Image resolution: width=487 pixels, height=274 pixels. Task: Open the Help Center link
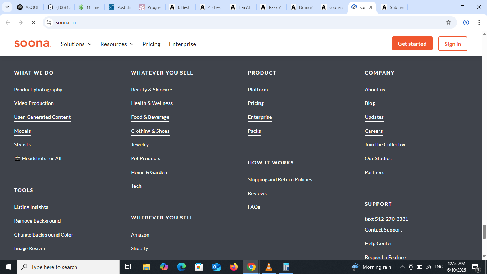pyautogui.click(x=379, y=243)
